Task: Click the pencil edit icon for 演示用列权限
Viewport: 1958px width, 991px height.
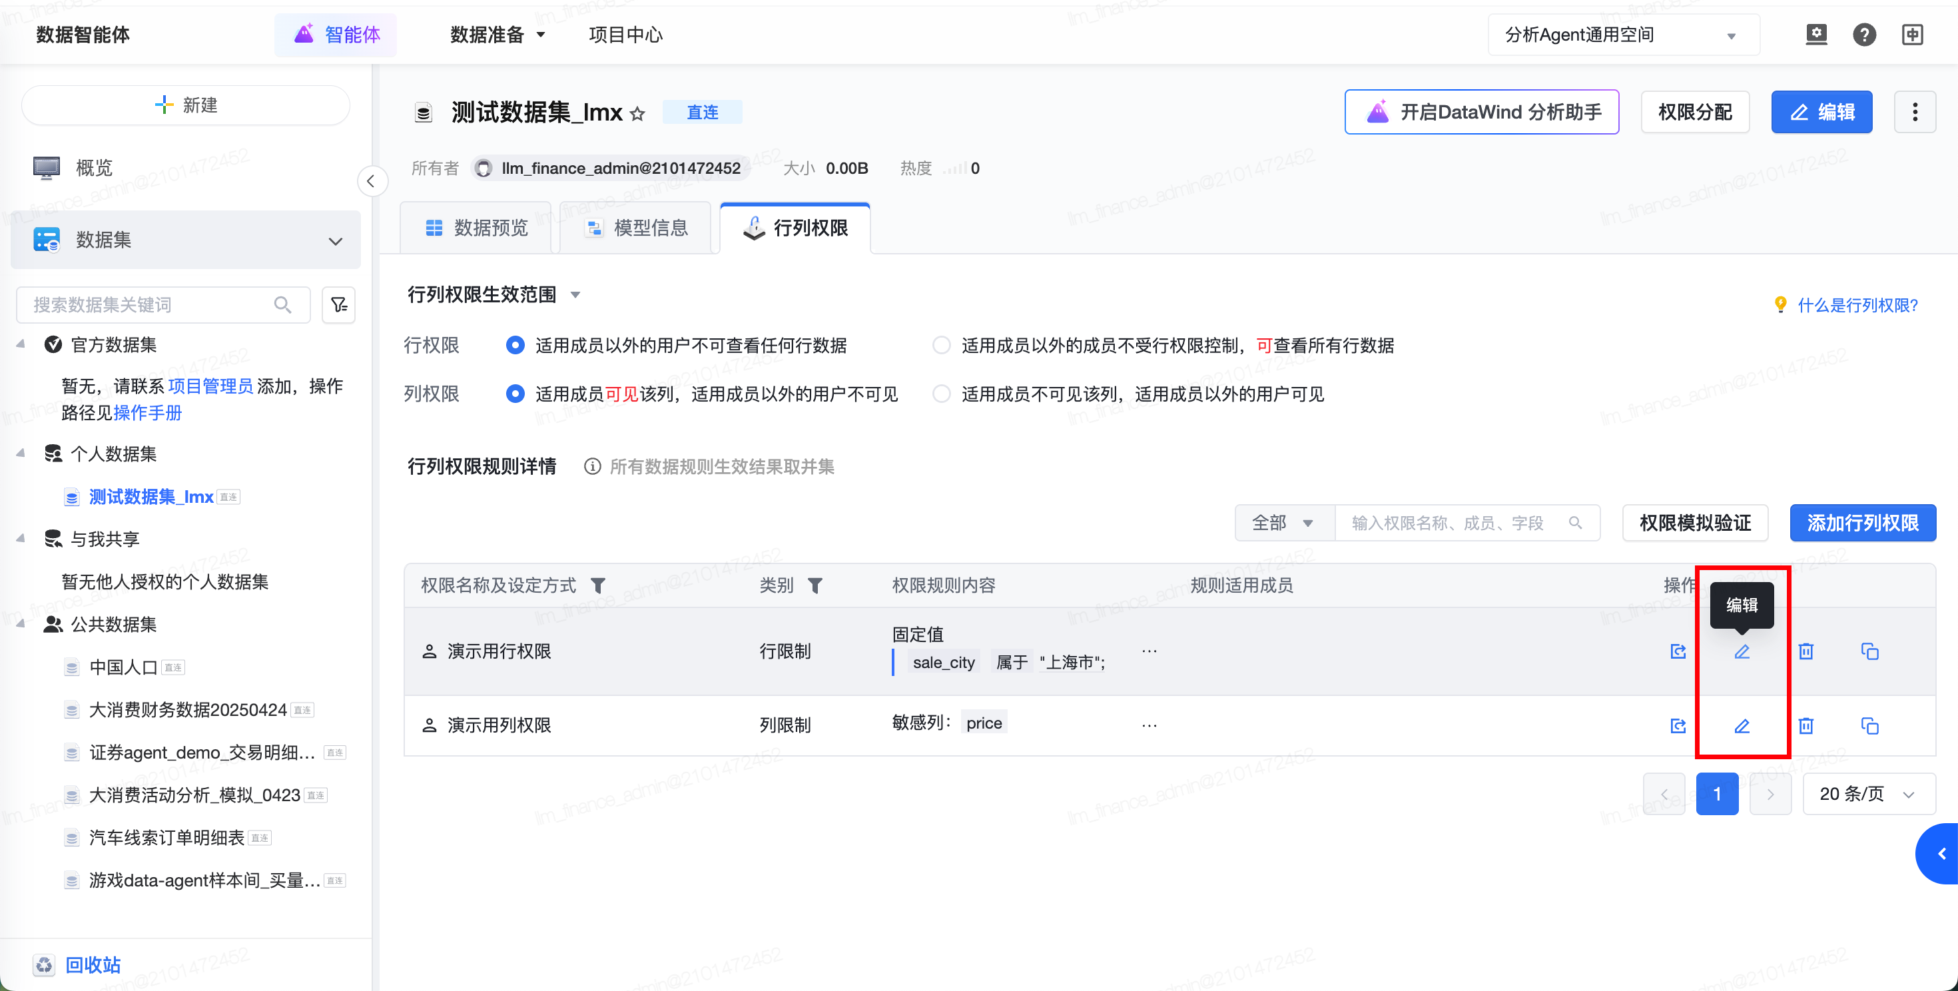Action: [1742, 726]
